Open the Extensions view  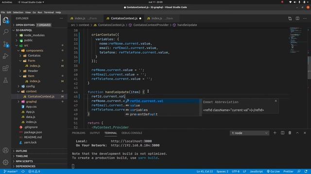tap(5, 68)
